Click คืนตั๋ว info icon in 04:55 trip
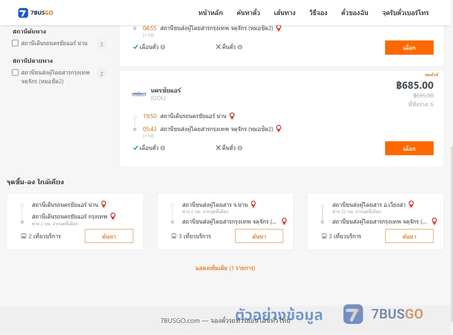The image size is (453, 335). pyautogui.click(x=240, y=47)
